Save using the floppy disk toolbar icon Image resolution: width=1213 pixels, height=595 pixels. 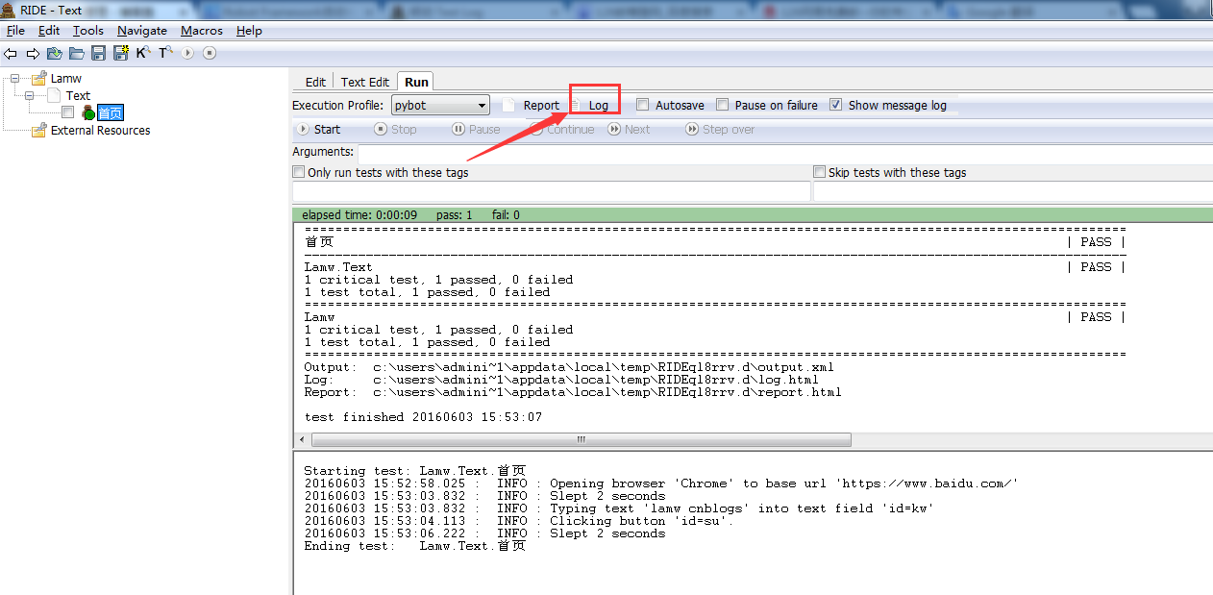click(x=98, y=53)
